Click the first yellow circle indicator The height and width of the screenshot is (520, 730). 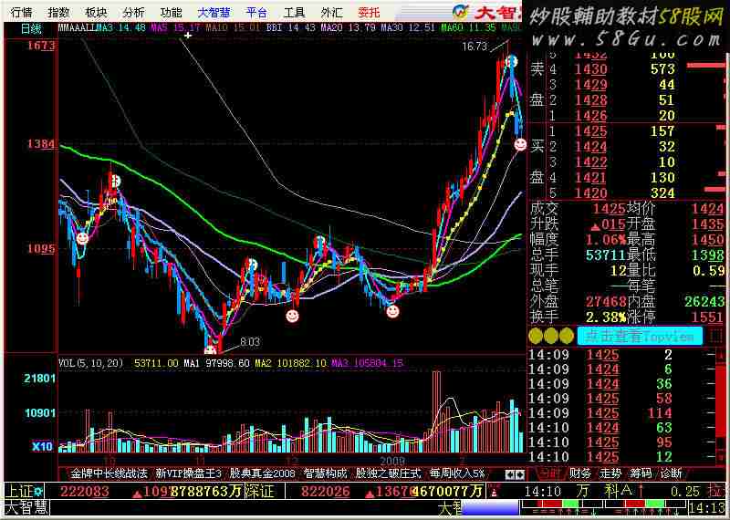point(536,336)
